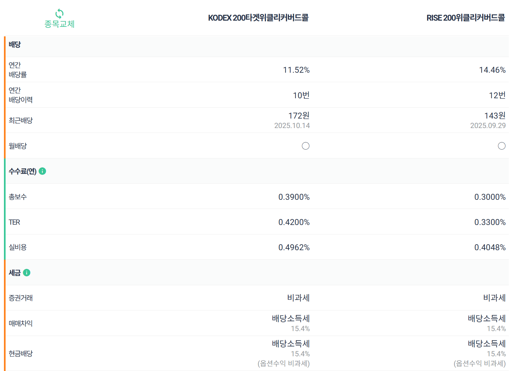The width and height of the screenshot is (518, 371).
Task: Click the RISE 200위클리커버드콜 column header
Action: 465,18
